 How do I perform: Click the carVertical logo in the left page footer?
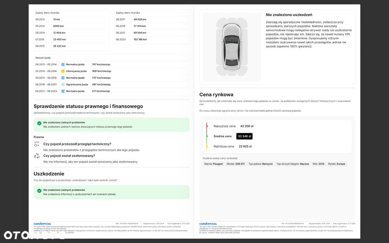[42, 224]
